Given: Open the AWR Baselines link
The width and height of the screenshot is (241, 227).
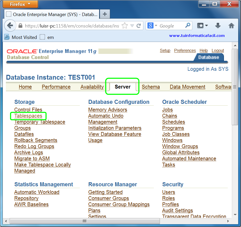Looking at the screenshot, I should (x=31, y=204).
